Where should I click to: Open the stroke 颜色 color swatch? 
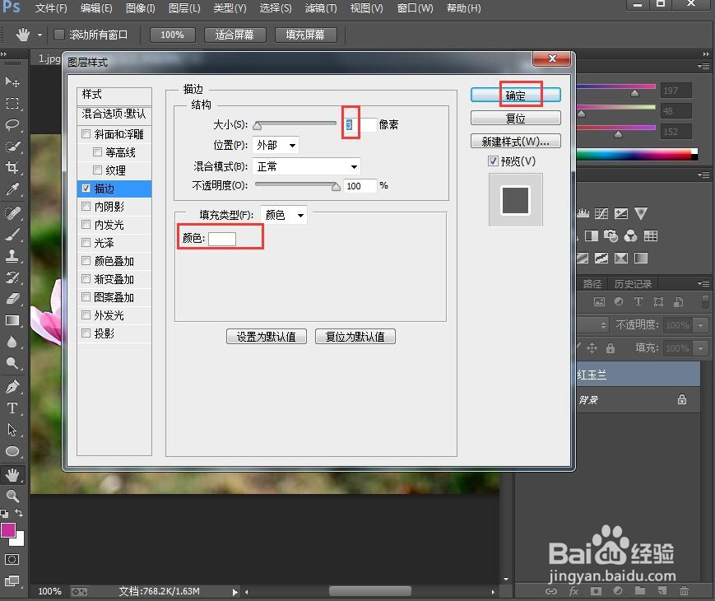pyautogui.click(x=222, y=239)
